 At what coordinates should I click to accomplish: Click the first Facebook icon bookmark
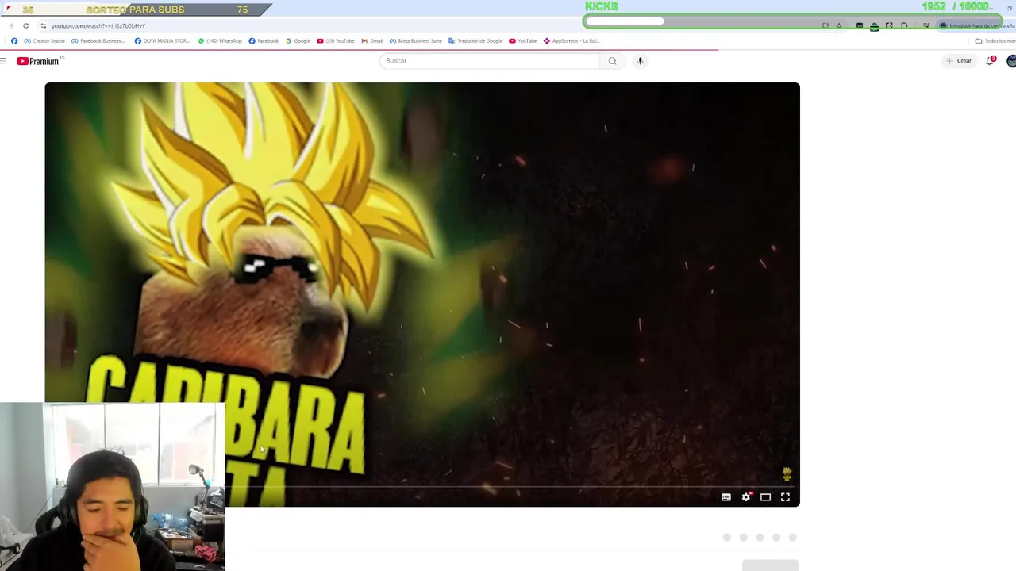pyautogui.click(x=14, y=41)
